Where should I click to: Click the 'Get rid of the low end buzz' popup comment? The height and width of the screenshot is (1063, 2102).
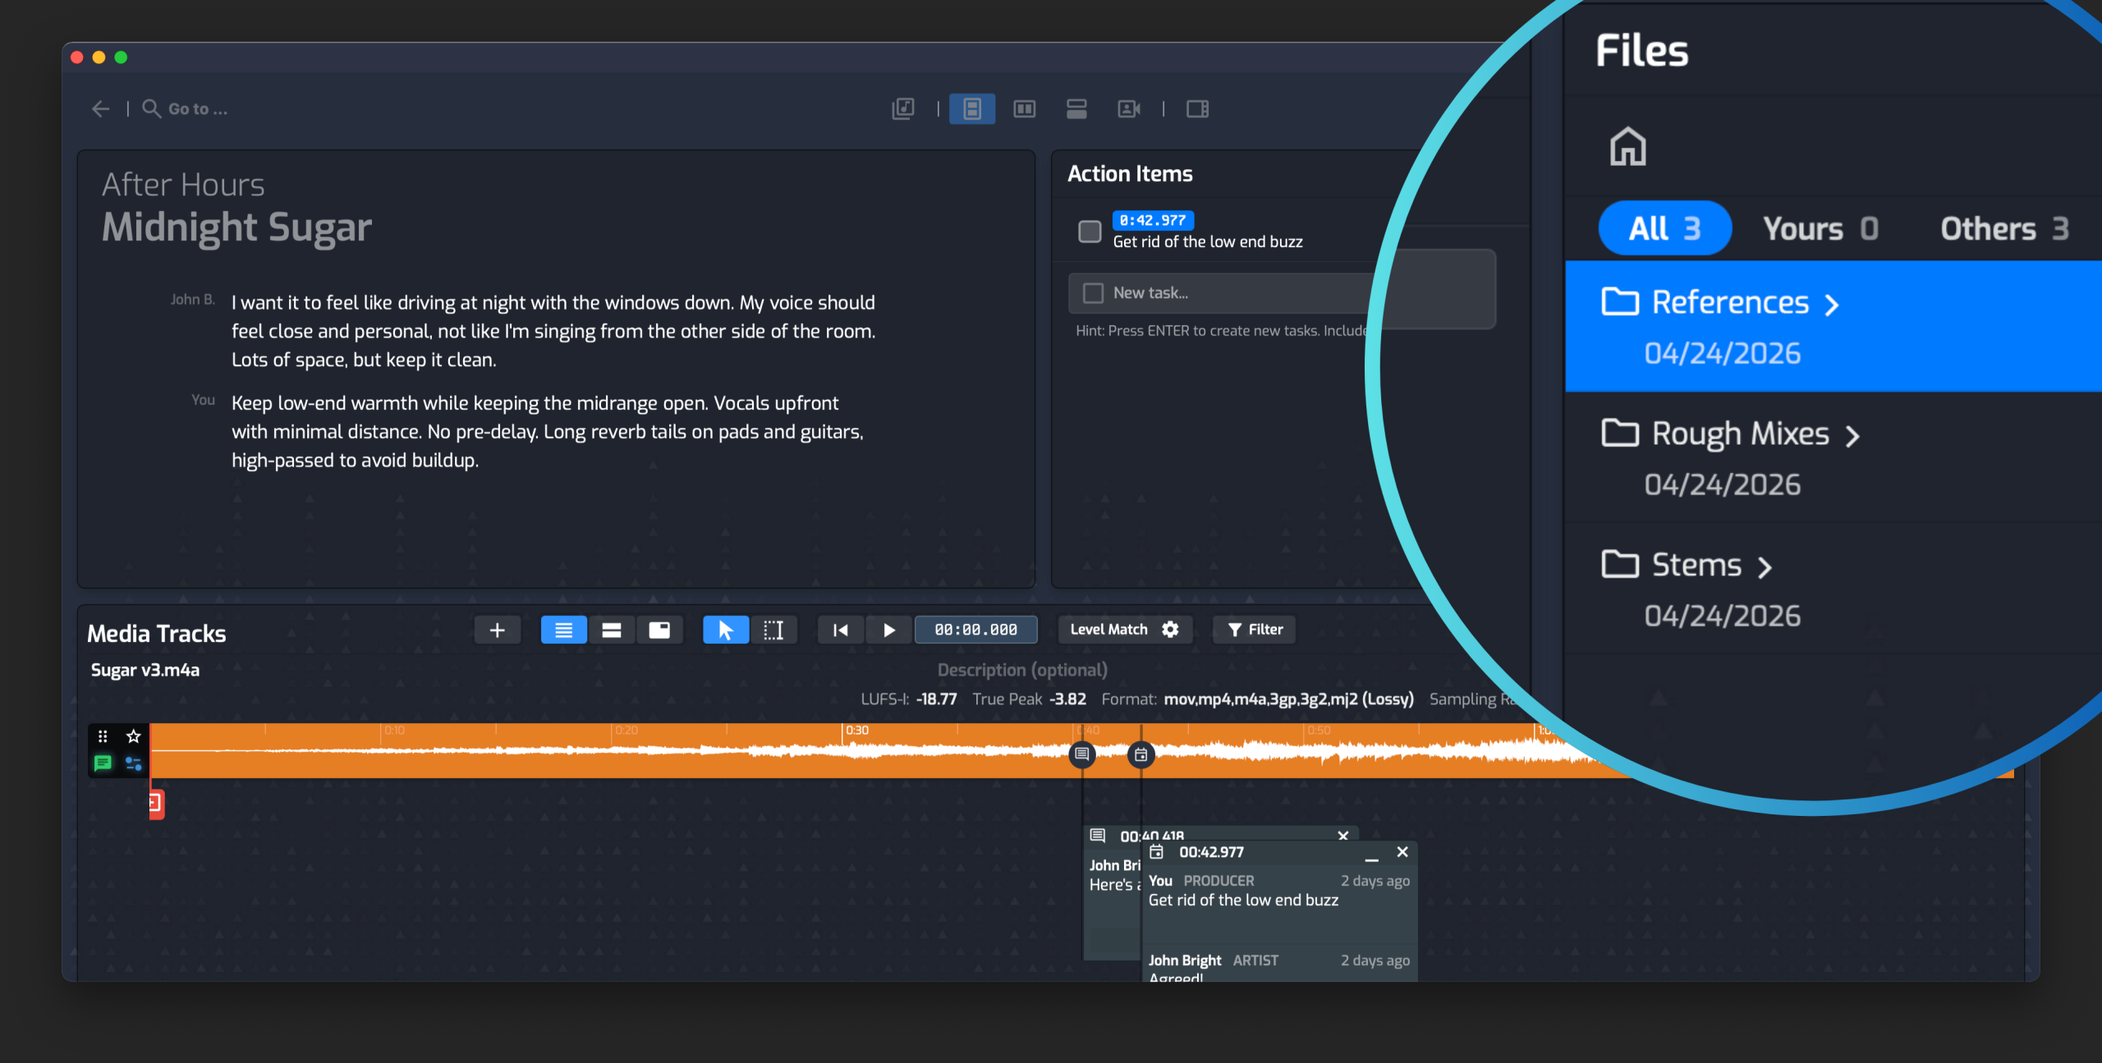[x=1243, y=900]
